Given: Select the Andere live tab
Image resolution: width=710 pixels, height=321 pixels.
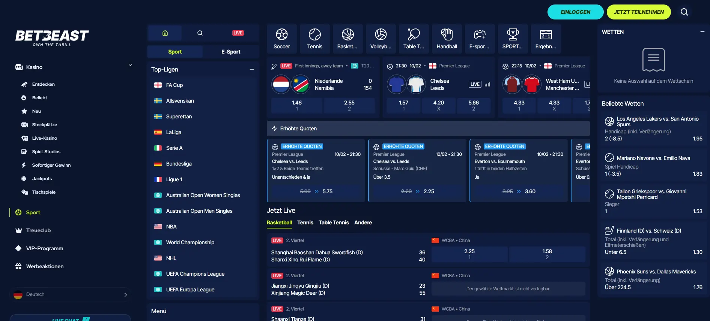Looking at the screenshot, I should 363,222.
